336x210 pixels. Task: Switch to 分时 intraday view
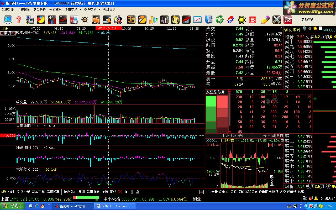(x=11, y=192)
